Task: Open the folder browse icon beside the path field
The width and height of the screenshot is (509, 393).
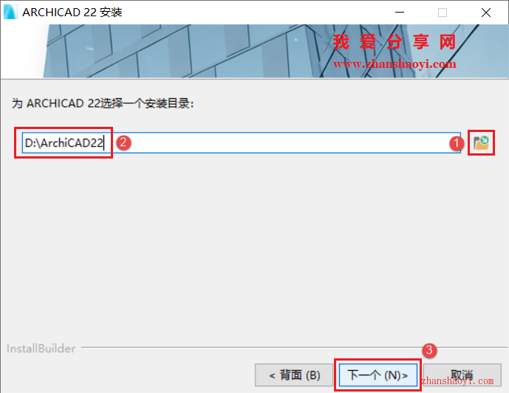Action: 481,143
